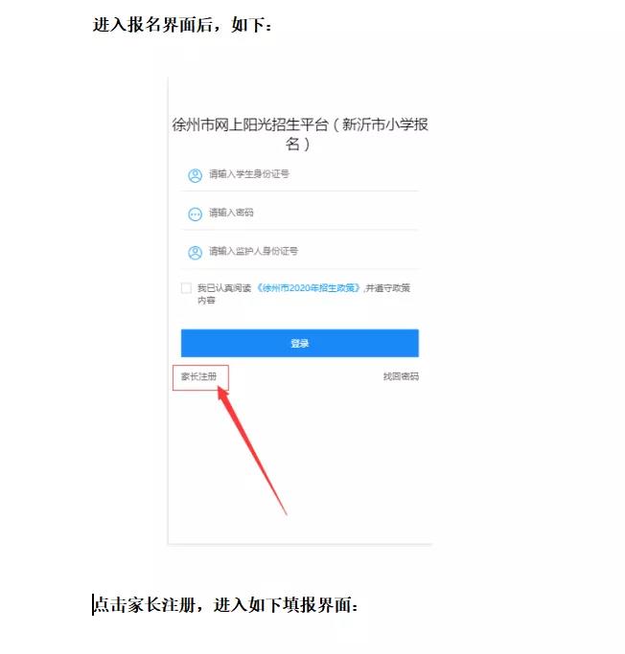Open the 找回密码 link
Screen dimensions: 625x654
tap(401, 376)
